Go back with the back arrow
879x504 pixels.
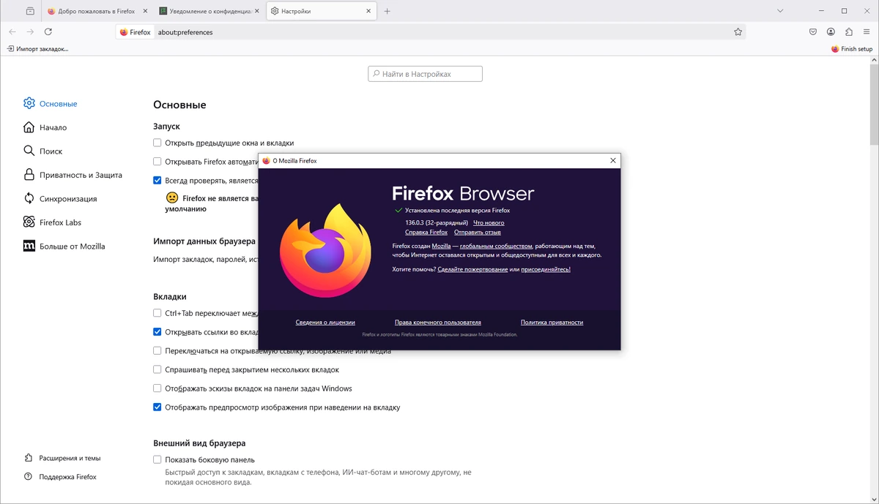(12, 32)
